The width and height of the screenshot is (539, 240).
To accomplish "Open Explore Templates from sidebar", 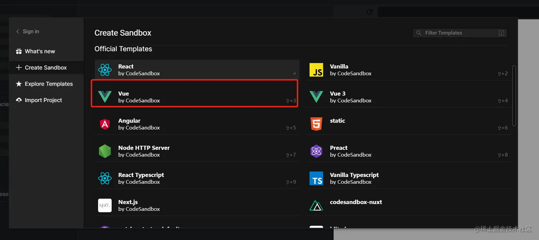I will [48, 84].
